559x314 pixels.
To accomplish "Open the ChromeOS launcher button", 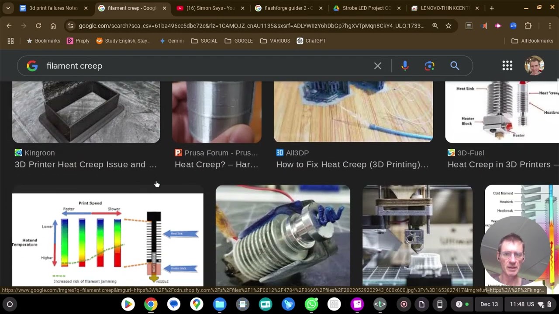I will point(10,304).
